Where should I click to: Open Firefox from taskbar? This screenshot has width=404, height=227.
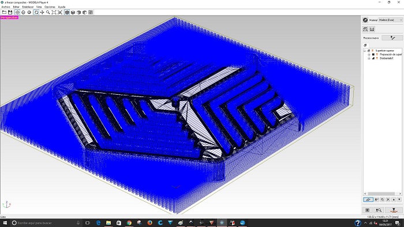tap(149, 223)
